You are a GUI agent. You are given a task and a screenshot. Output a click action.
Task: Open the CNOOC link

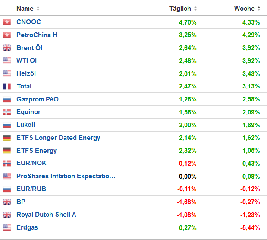tap(28, 22)
